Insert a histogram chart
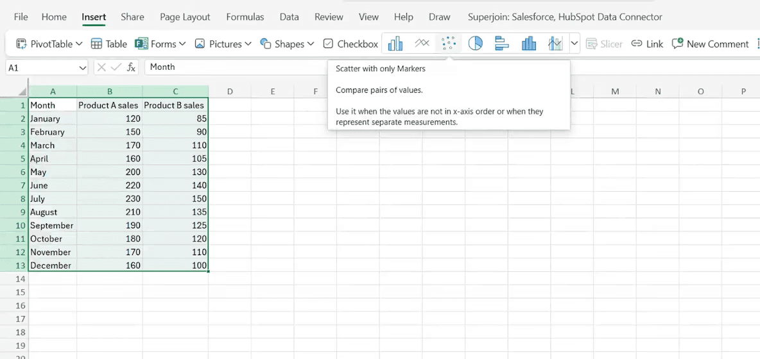This screenshot has height=359, width=760. [529, 44]
